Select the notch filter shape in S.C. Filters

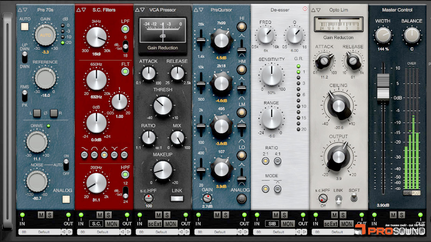[114, 155]
